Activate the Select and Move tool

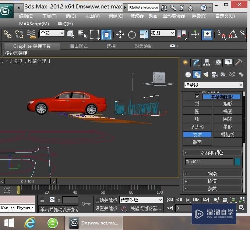(120, 34)
